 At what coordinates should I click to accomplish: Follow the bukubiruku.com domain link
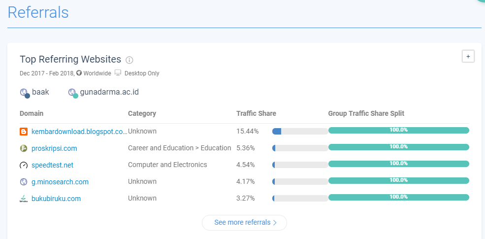(x=56, y=199)
